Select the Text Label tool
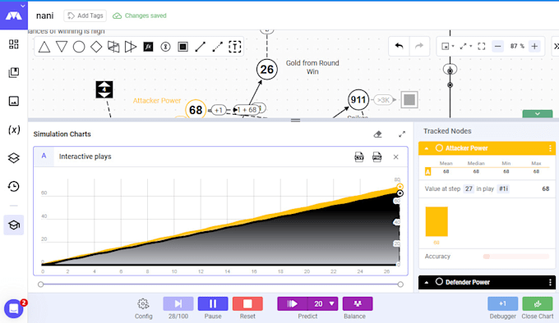 (x=234, y=47)
